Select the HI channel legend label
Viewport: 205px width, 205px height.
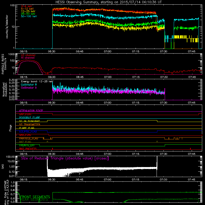coord(28,58)
